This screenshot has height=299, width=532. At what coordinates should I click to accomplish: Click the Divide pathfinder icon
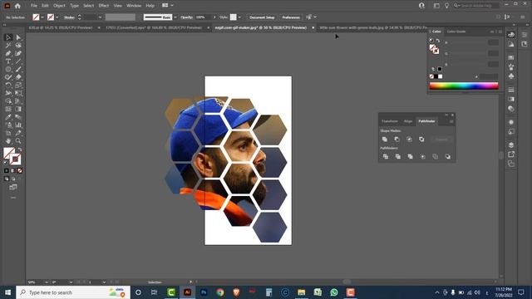[386, 157]
